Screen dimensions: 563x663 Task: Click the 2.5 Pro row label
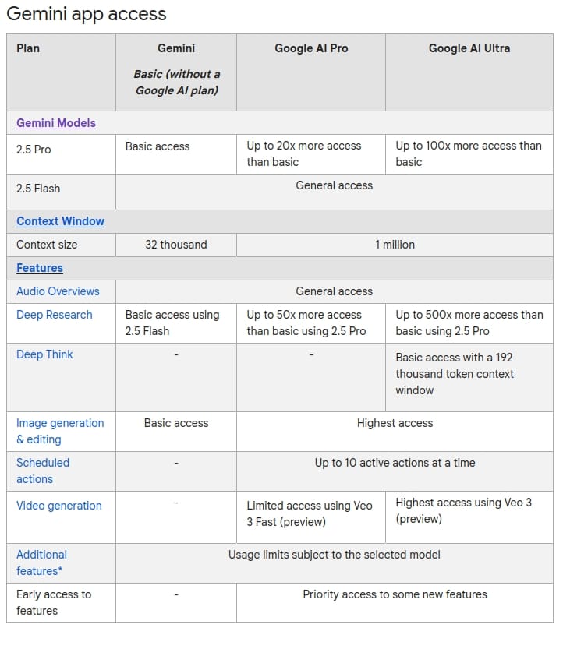coord(34,150)
